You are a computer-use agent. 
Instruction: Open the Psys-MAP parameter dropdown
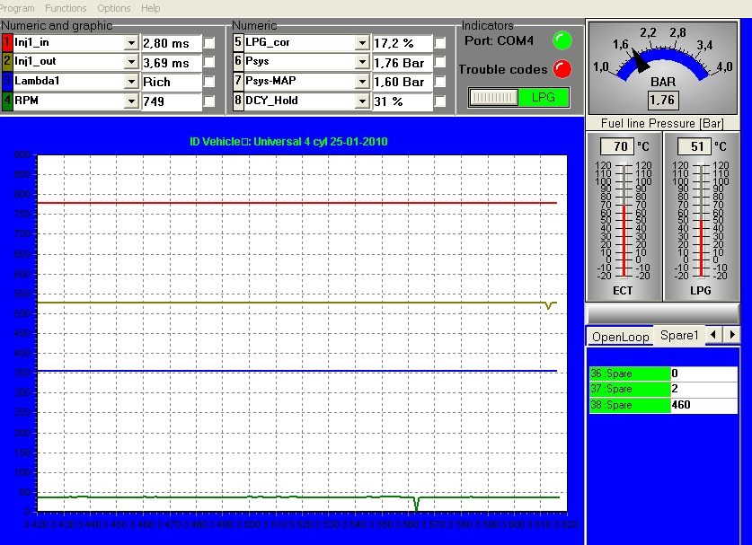[362, 82]
